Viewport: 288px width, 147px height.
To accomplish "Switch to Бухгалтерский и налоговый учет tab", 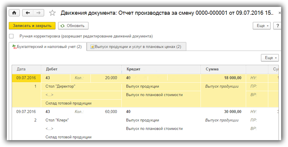I will pos(47,47).
